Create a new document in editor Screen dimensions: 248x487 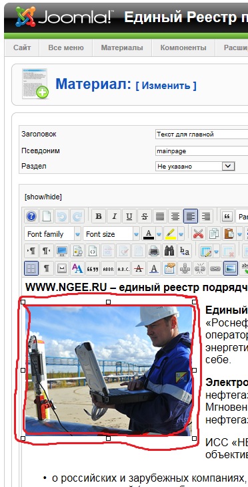(x=47, y=216)
